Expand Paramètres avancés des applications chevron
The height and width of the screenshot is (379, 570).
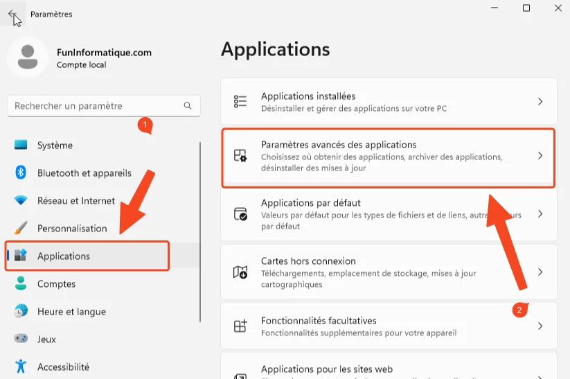(x=540, y=156)
